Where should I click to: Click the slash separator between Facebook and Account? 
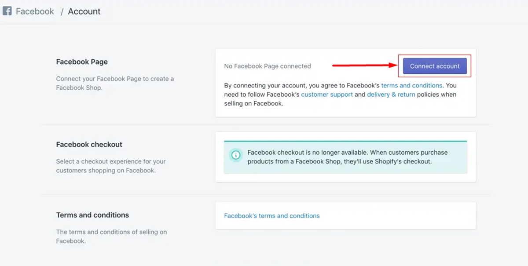point(62,11)
